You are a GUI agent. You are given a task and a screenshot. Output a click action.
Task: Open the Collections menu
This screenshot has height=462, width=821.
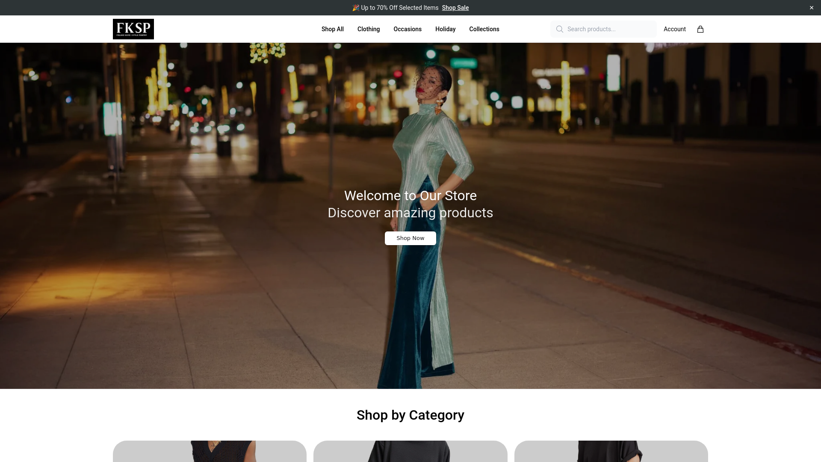pos(484,29)
